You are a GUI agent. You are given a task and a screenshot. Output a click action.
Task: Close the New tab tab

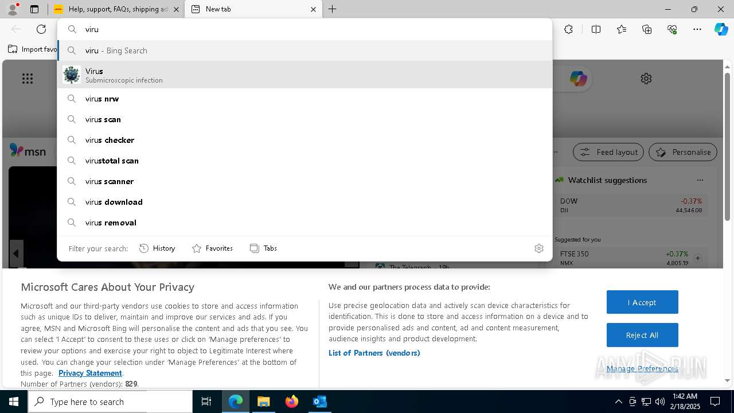point(313,9)
